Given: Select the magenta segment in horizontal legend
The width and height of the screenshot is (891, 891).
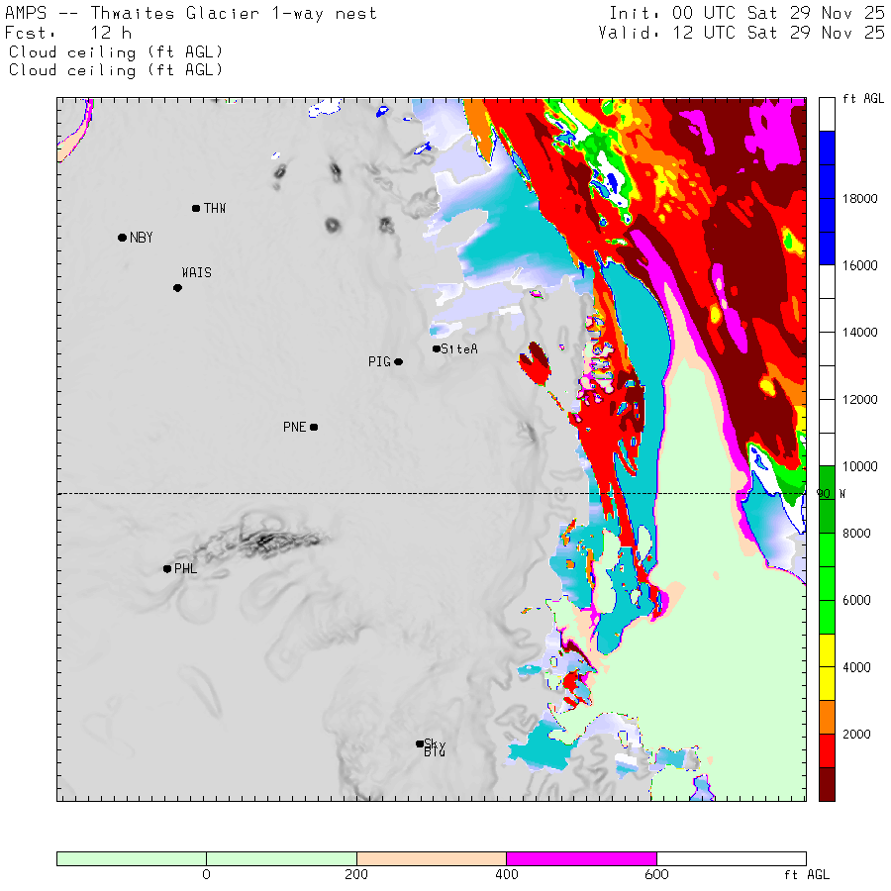Looking at the screenshot, I should pos(581,858).
